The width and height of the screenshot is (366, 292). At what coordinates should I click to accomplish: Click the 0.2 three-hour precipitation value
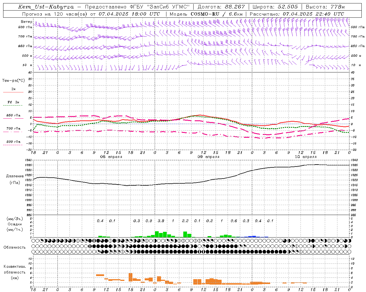(x=210, y=221)
